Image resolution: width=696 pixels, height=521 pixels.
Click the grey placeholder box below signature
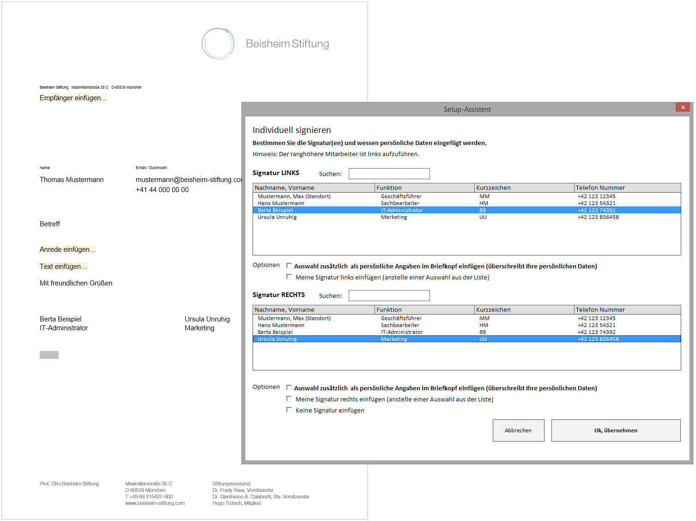pos(49,355)
